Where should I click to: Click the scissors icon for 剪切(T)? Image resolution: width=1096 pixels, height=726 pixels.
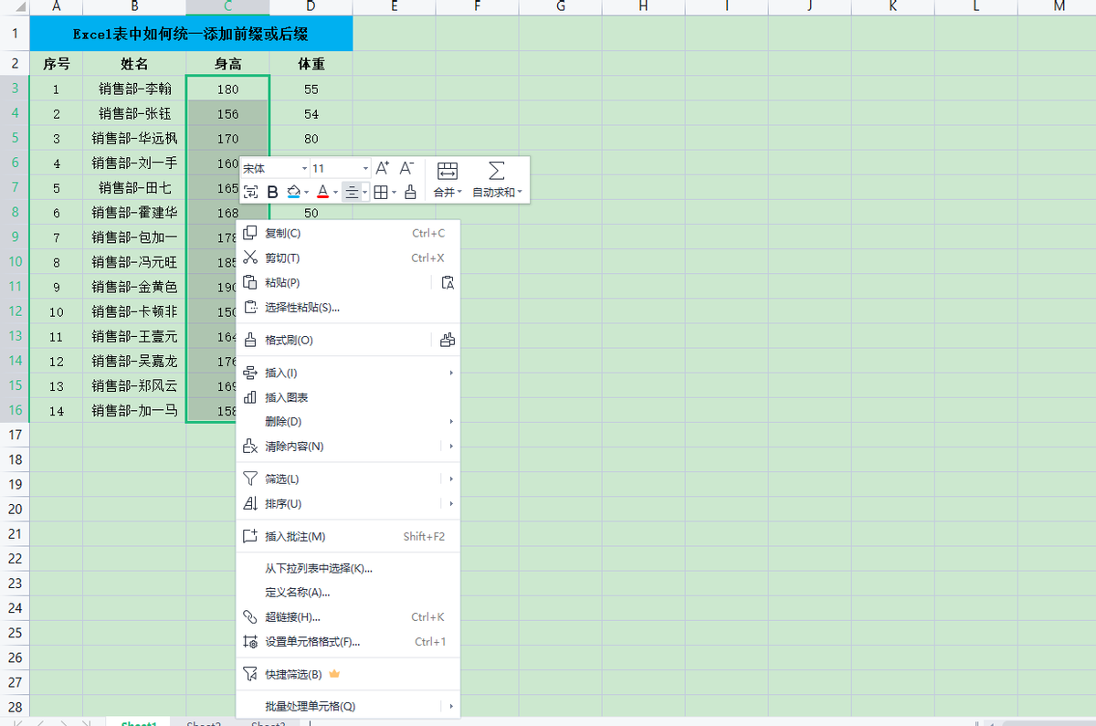[x=250, y=258]
